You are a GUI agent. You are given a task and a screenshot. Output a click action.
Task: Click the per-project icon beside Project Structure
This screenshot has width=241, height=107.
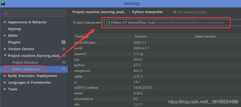64,62
